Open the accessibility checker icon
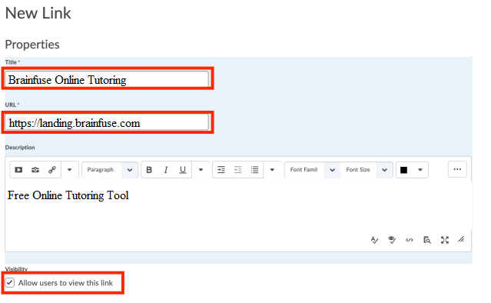The height and width of the screenshot is (303, 491). (392, 240)
